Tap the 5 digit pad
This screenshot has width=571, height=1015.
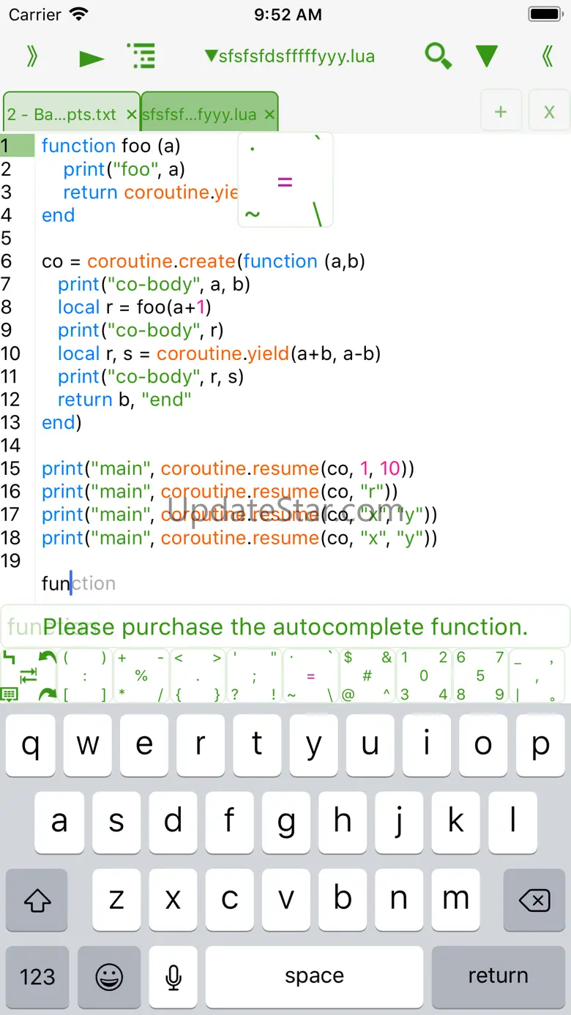click(x=480, y=676)
